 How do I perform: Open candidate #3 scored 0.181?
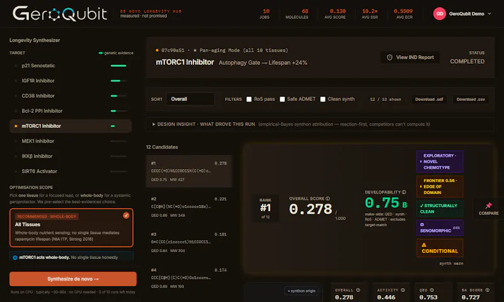(189, 243)
